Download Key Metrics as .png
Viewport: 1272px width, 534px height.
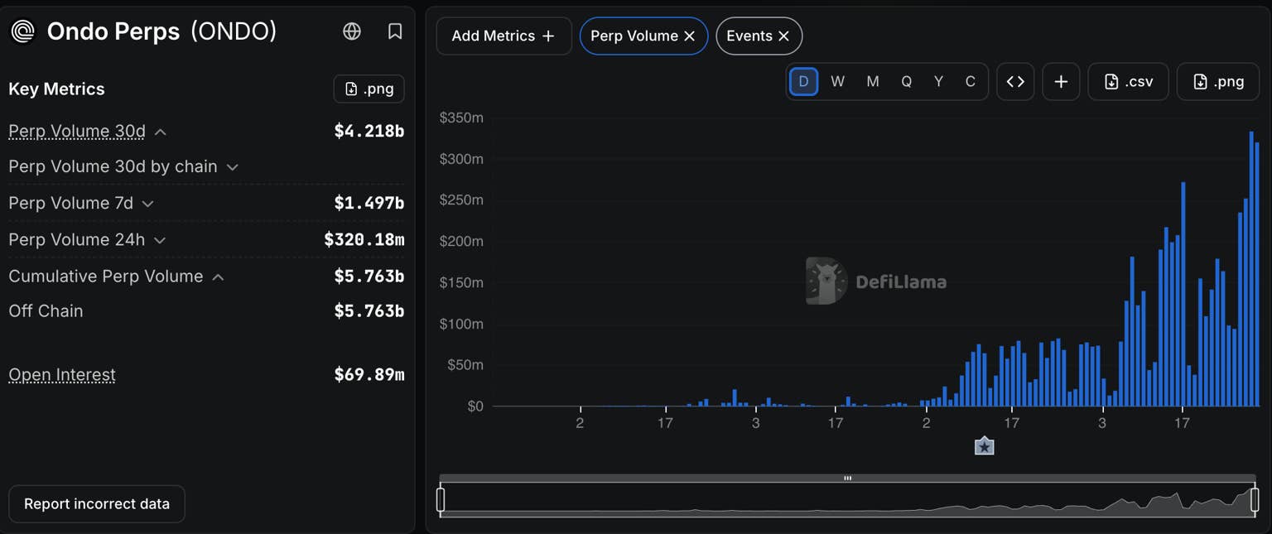click(x=369, y=89)
